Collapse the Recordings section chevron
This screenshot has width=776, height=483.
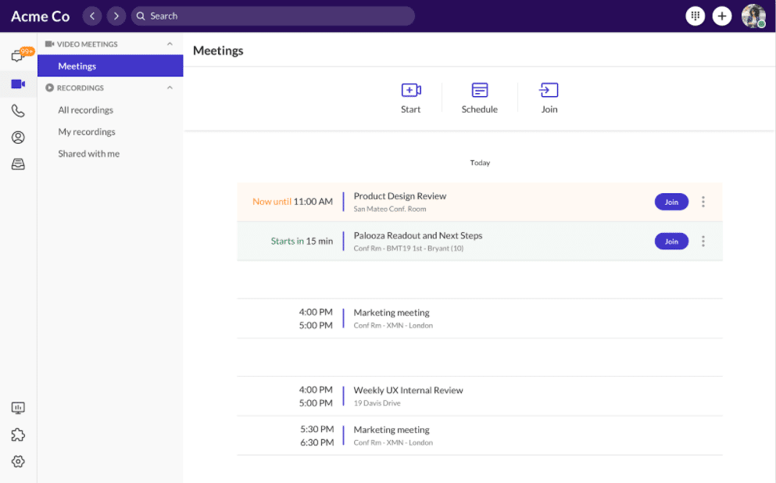pyautogui.click(x=170, y=88)
